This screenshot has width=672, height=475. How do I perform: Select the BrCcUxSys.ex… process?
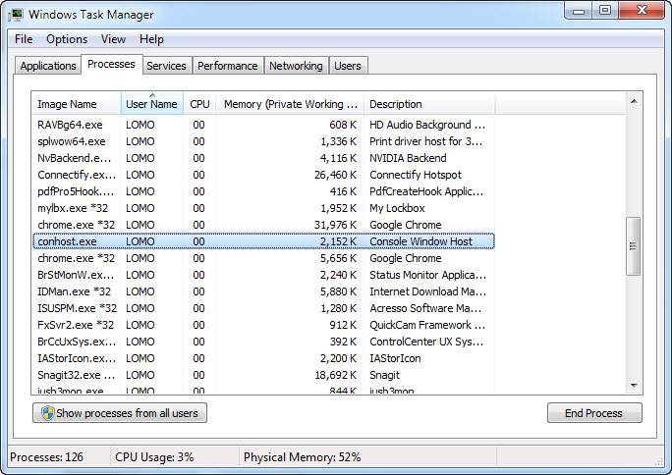click(263, 342)
